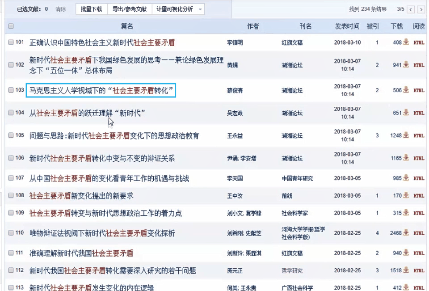Open article 唯物辩证法视阈下新时代社会主要矛盾变化探析
429x291 pixels.
coord(102,233)
